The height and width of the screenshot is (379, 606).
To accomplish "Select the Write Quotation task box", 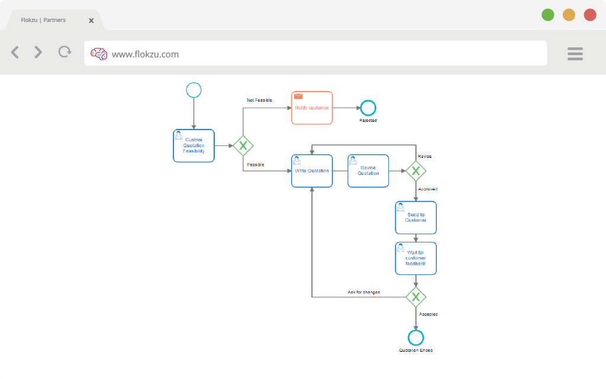I will [312, 171].
